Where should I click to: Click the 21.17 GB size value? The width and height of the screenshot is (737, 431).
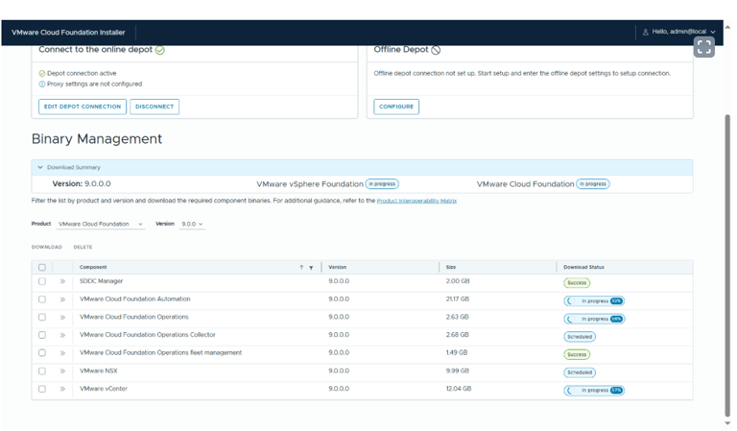458,299
